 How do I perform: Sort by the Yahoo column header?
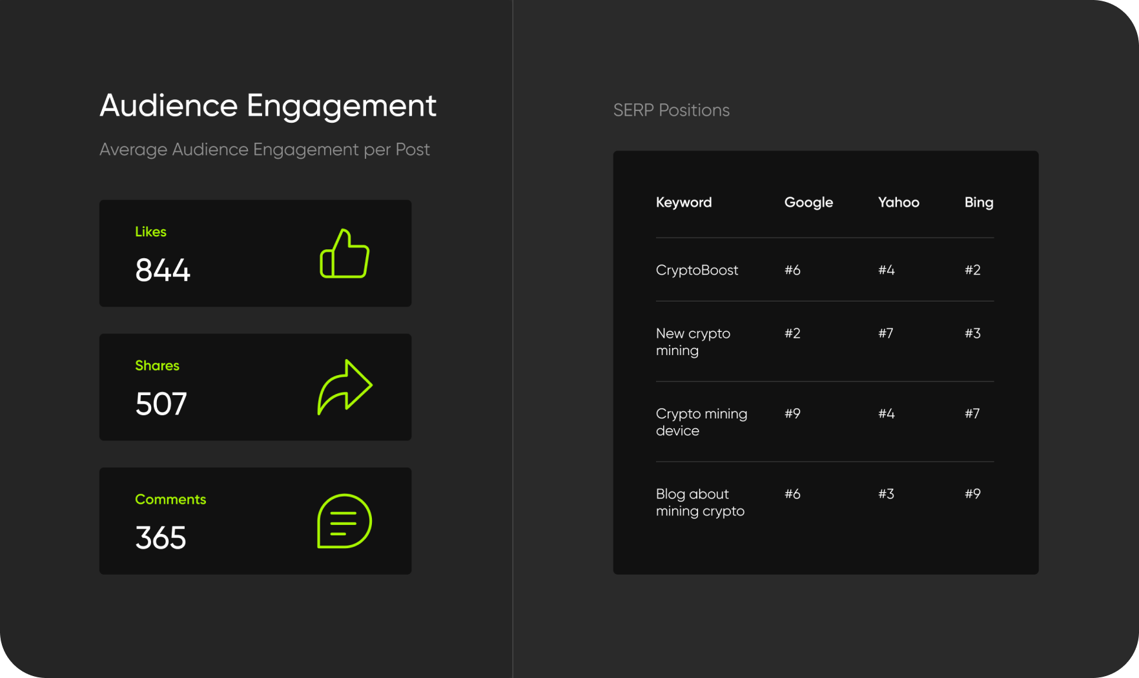898,202
